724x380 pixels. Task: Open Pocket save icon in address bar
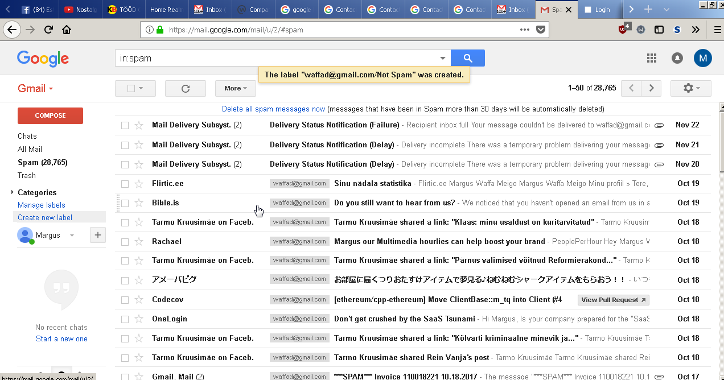coord(541,30)
